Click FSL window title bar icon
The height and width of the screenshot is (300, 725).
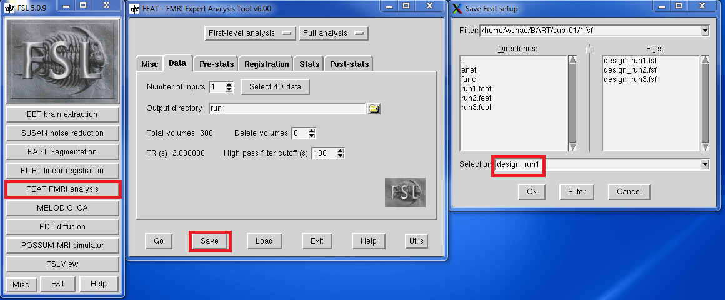point(8,8)
